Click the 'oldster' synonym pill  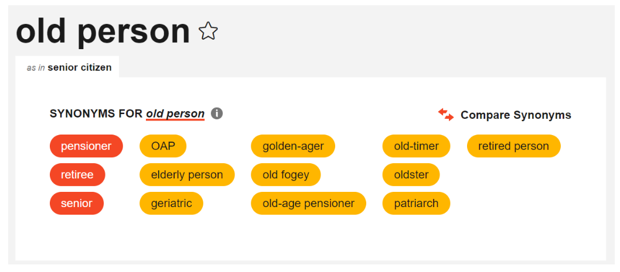[411, 175]
